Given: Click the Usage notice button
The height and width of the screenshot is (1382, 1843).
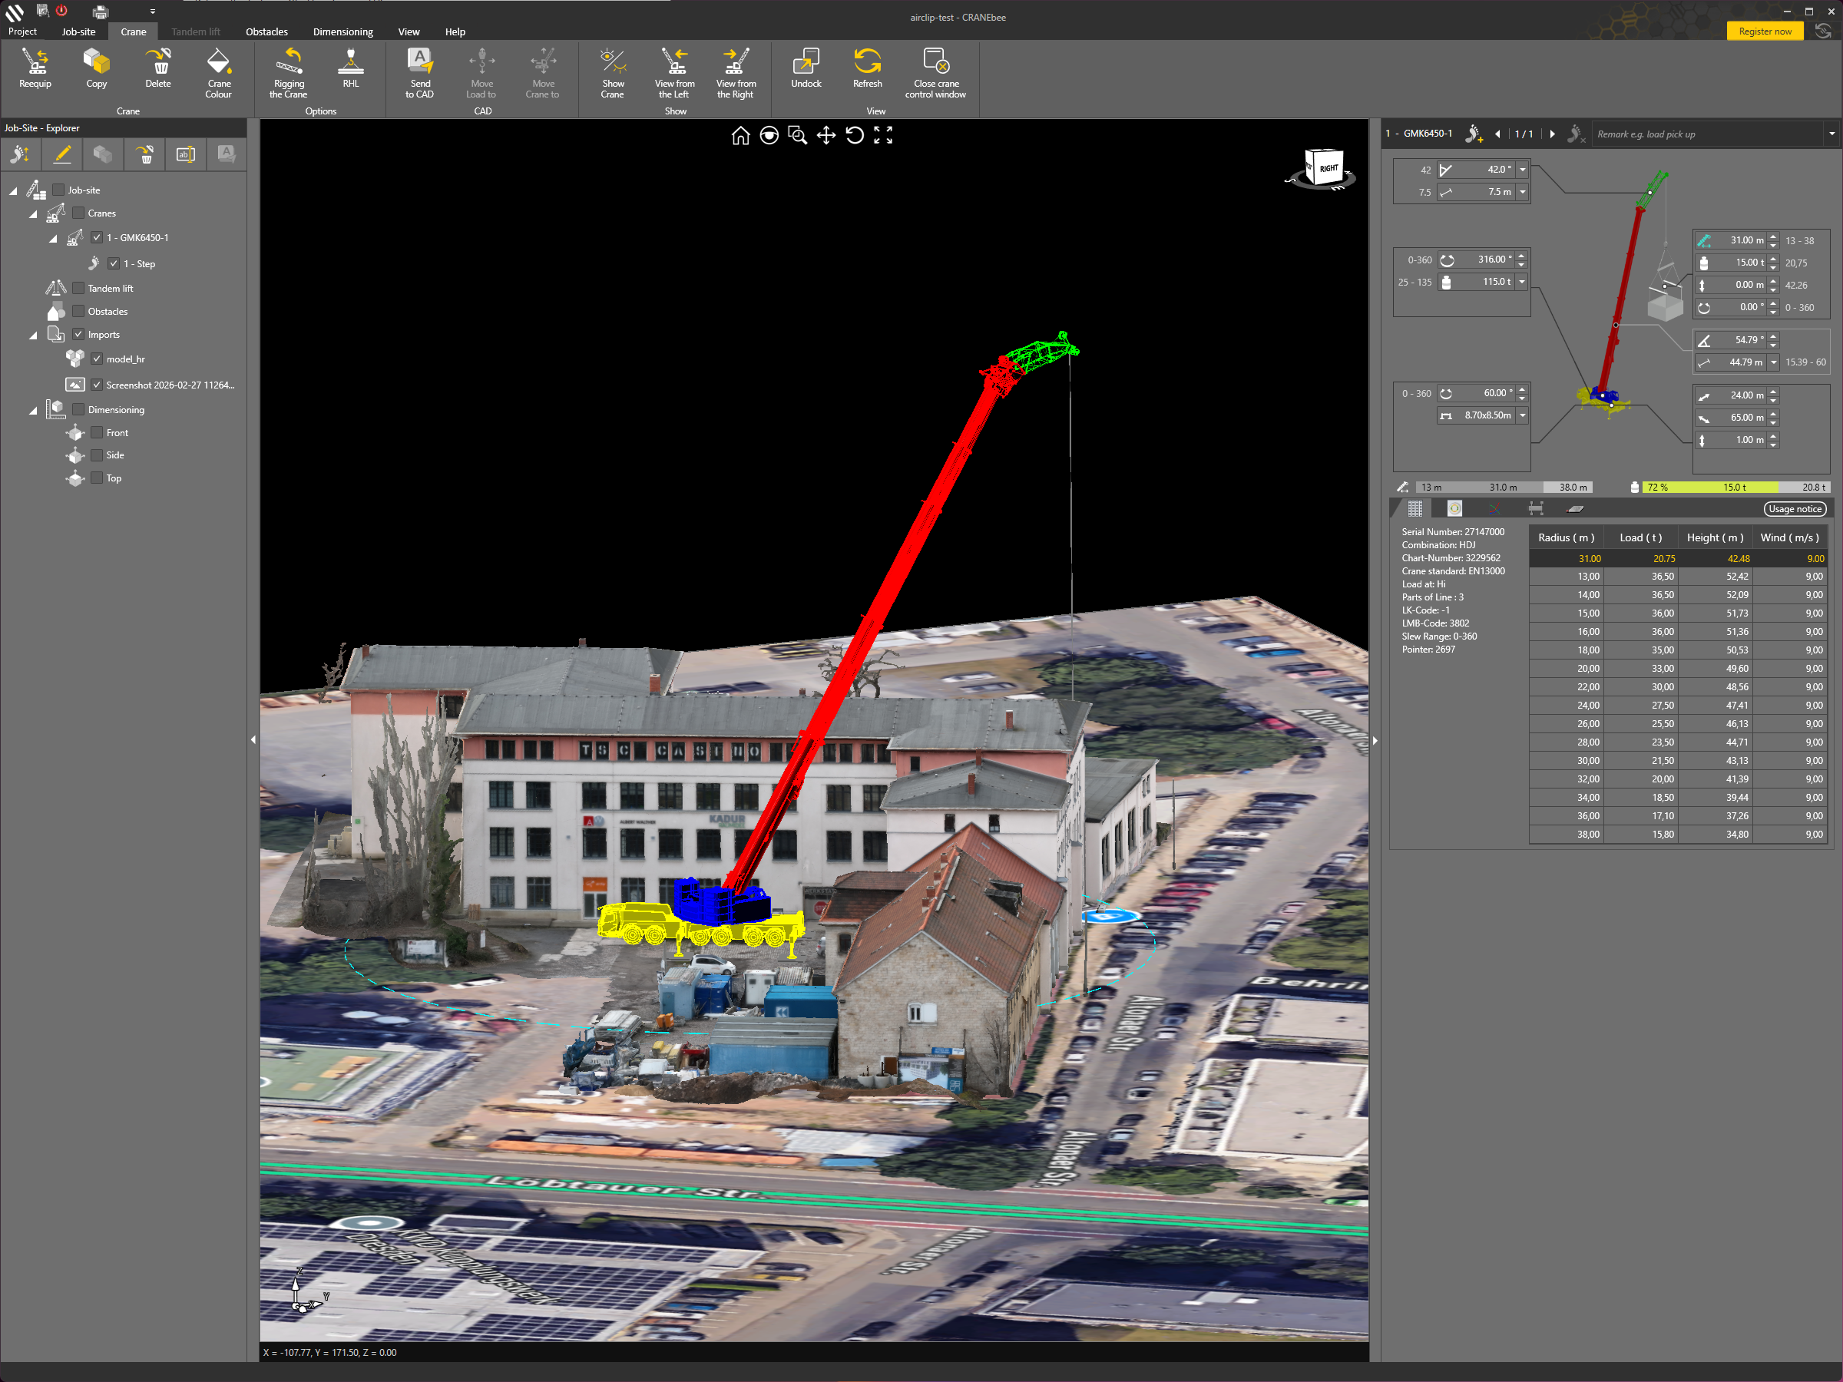Looking at the screenshot, I should coord(1794,509).
